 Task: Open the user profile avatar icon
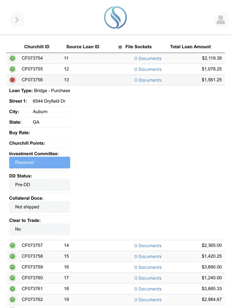[x=221, y=20]
